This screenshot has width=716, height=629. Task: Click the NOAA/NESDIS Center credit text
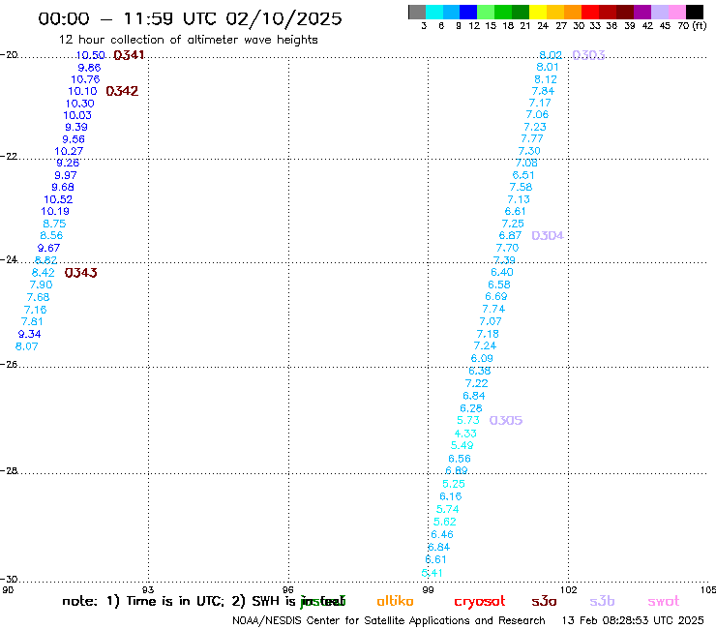[389, 621]
